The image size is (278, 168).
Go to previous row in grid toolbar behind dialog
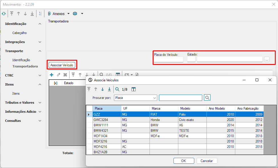(x=80, y=75)
